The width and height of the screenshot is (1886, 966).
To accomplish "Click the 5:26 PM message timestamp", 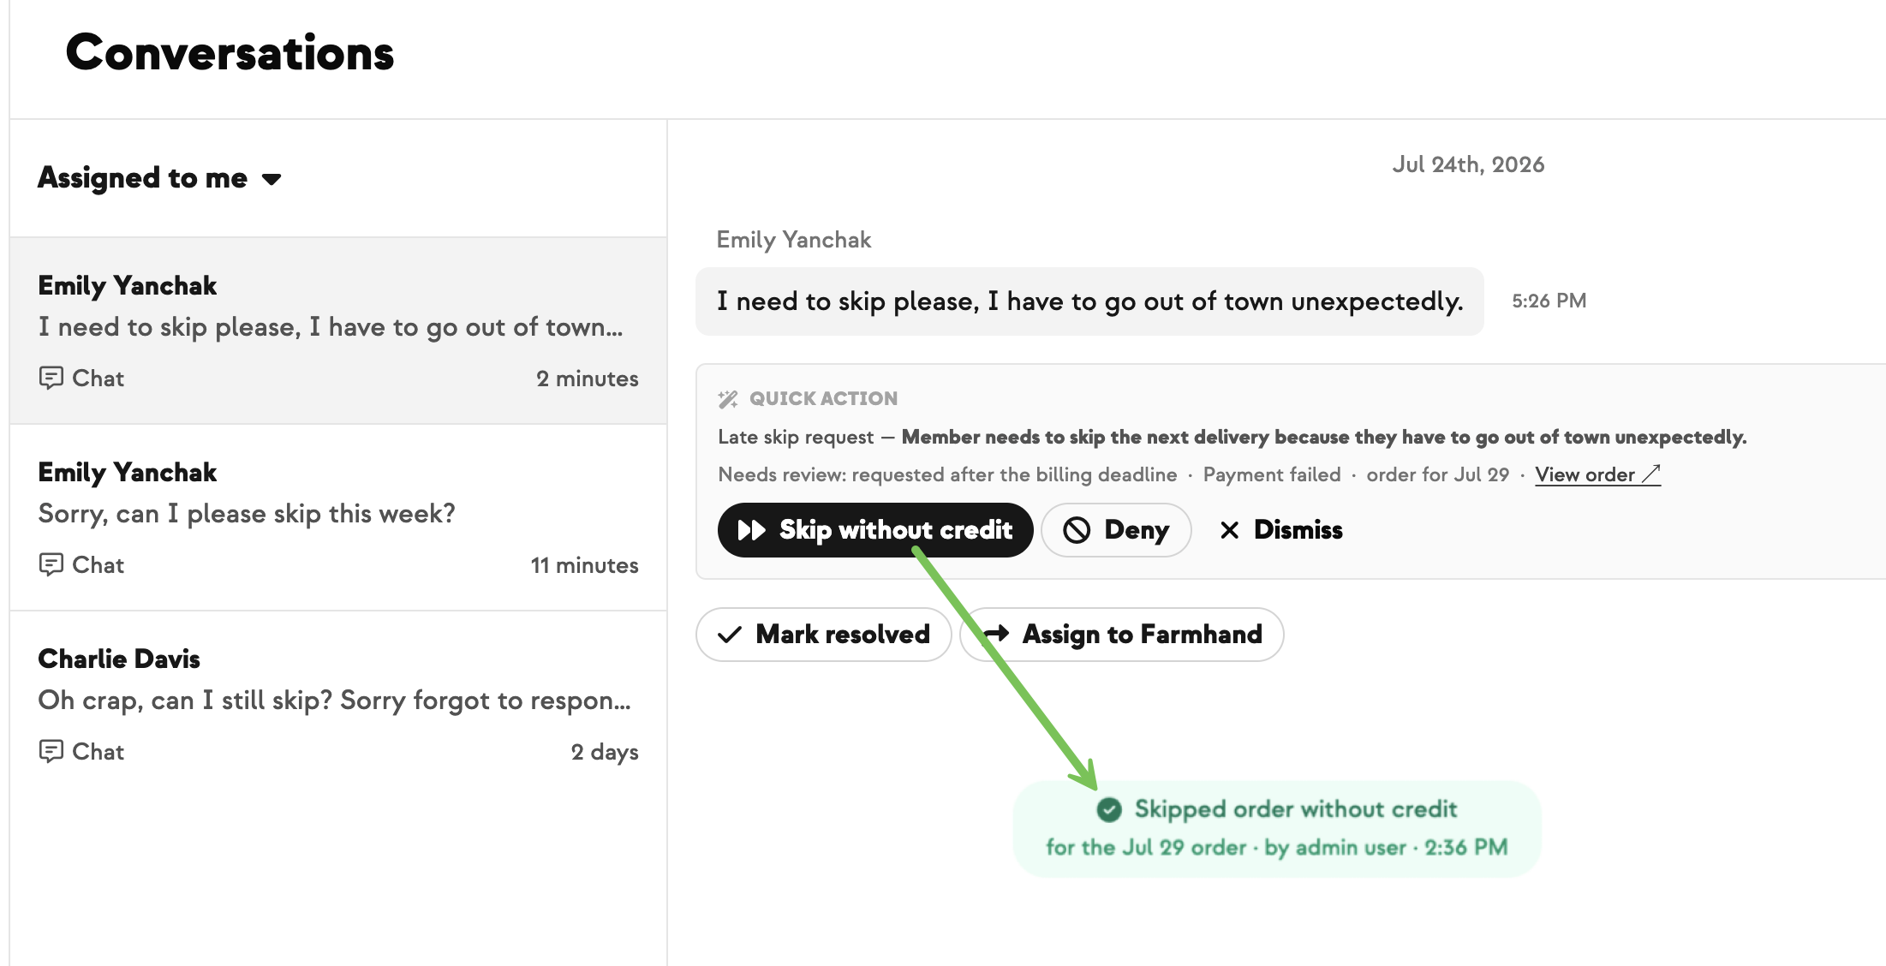I will 1549,301.
